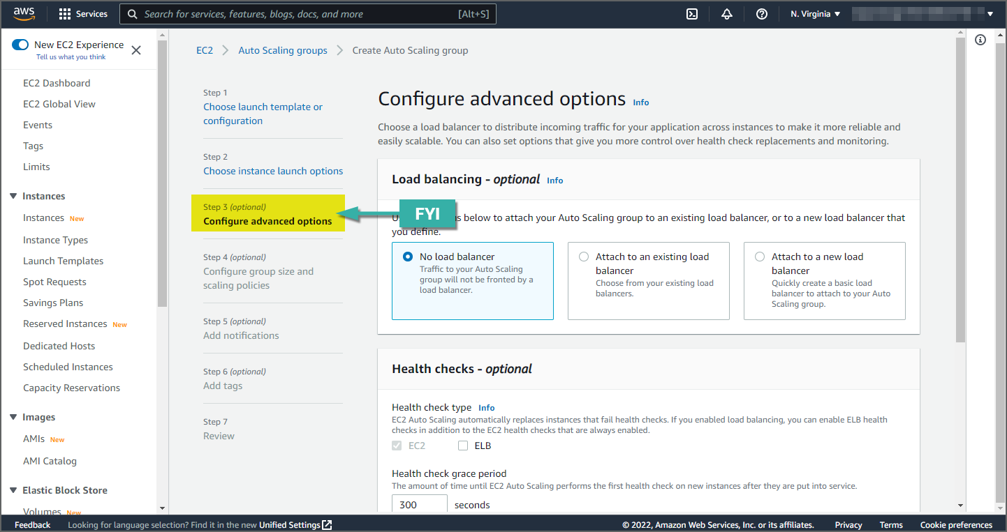Viewport: 1007px width, 532px height.
Task: Collapse the Images sidebar section
Action: [x=13, y=417]
